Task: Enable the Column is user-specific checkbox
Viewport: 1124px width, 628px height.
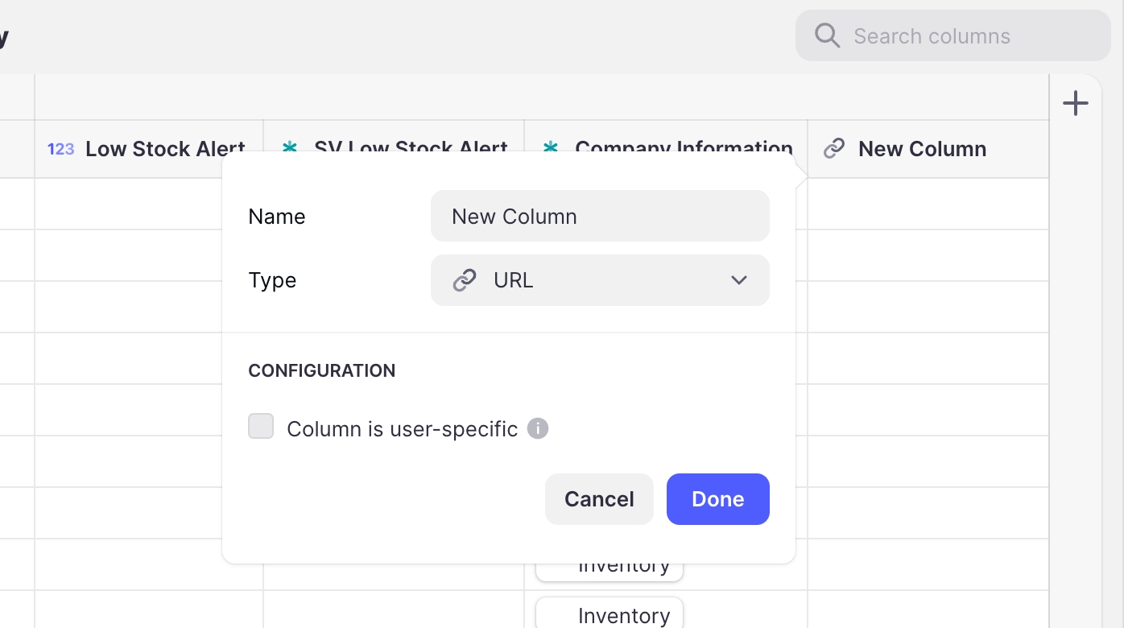Action: (261, 427)
